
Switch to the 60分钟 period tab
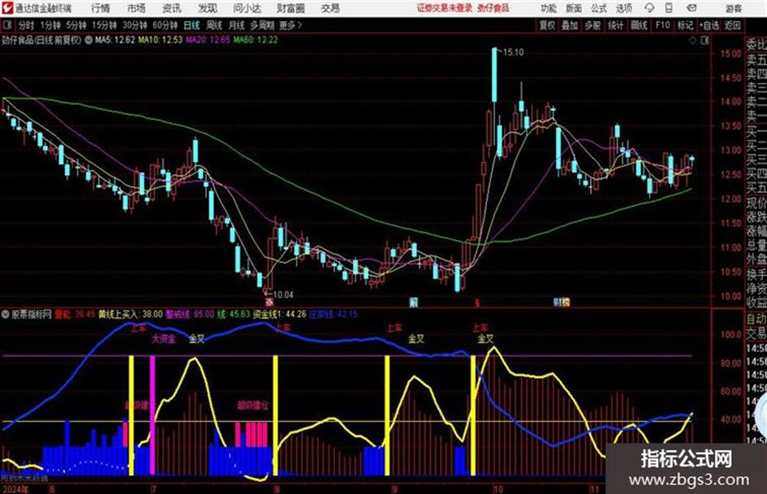coord(165,25)
